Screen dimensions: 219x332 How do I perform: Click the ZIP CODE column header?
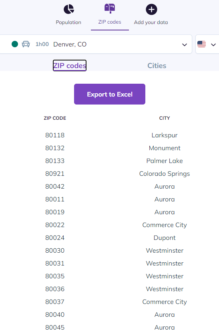point(55,118)
